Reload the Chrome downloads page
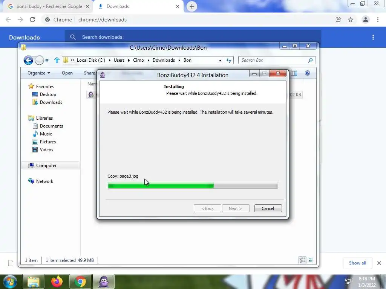Screen dimensions: 386x289 pos(32,20)
